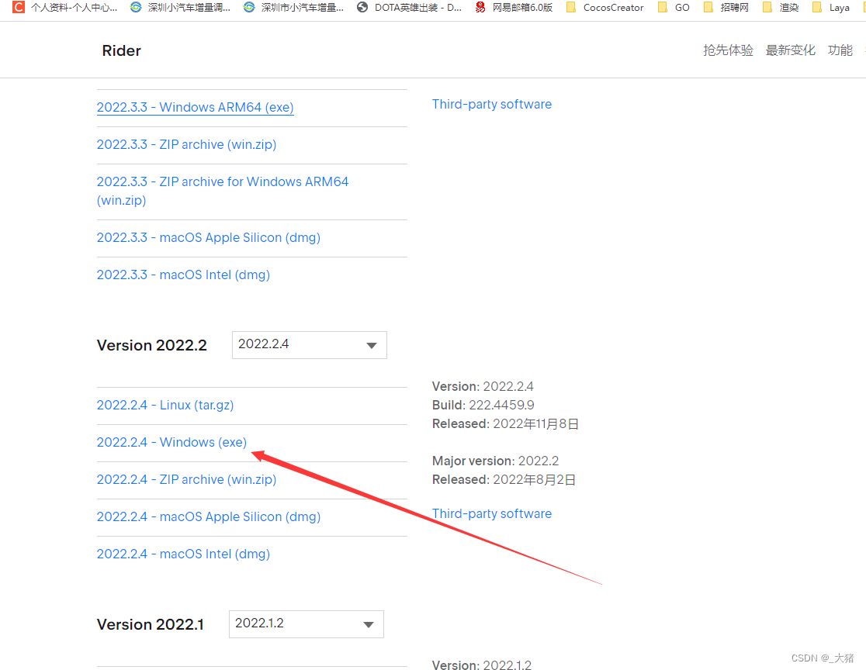Download 2022.2.4 macOS Apple Silicon dmg
The height and width of the screenshot is (670, 866).
tap(208, 517)
